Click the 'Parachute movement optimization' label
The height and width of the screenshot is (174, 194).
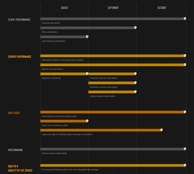pyautogui.click(x=104, y=87)
